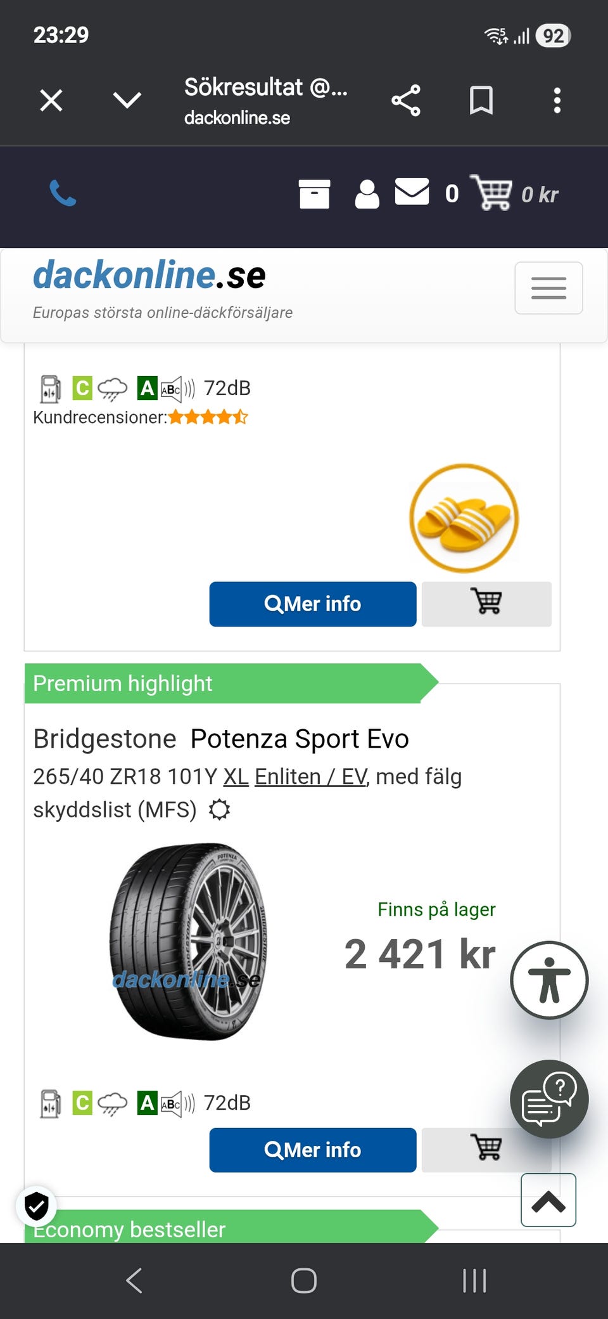Tap the blue phone call icon
Screen dimensions: 608x1319
[63, 193]
